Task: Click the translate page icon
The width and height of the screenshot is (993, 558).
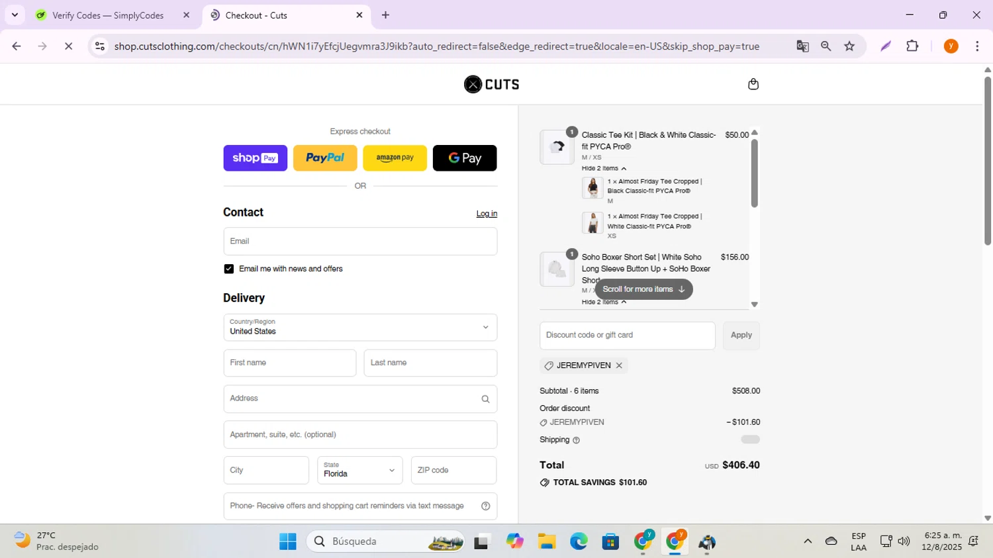Action: 802,46
